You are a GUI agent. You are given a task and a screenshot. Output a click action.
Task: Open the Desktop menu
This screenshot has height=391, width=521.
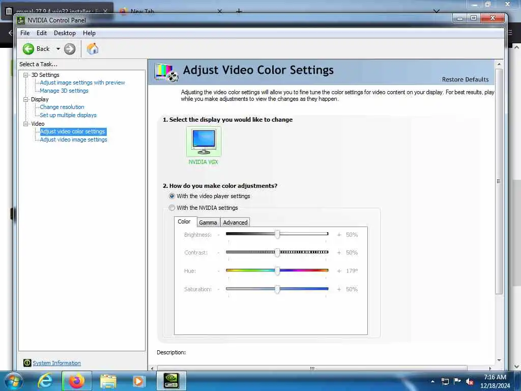65,33
